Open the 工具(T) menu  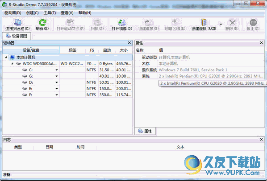pyautogui.click(x=50, y=13)
